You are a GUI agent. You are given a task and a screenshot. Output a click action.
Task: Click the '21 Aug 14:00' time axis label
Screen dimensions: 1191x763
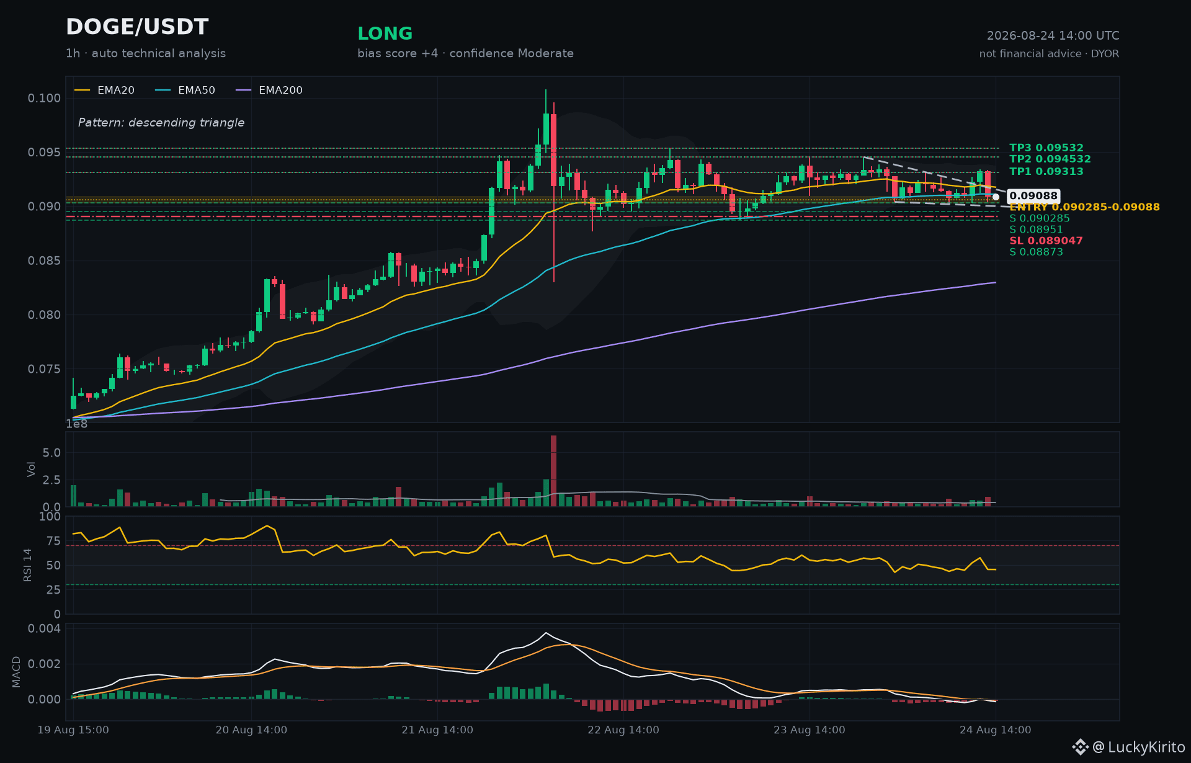point(437,730)
